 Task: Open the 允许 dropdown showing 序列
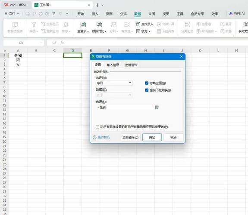114,83
